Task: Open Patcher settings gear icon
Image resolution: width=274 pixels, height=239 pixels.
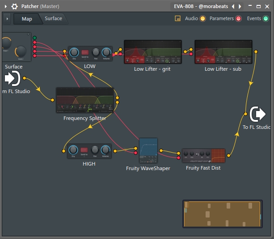Action: [x=15, y=7]
